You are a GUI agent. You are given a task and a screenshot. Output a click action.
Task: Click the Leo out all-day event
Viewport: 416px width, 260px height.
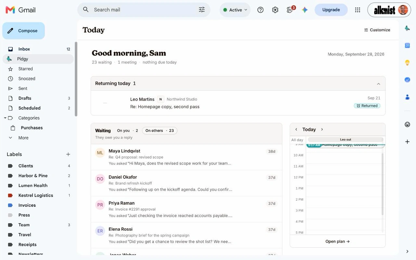[345, 139]
